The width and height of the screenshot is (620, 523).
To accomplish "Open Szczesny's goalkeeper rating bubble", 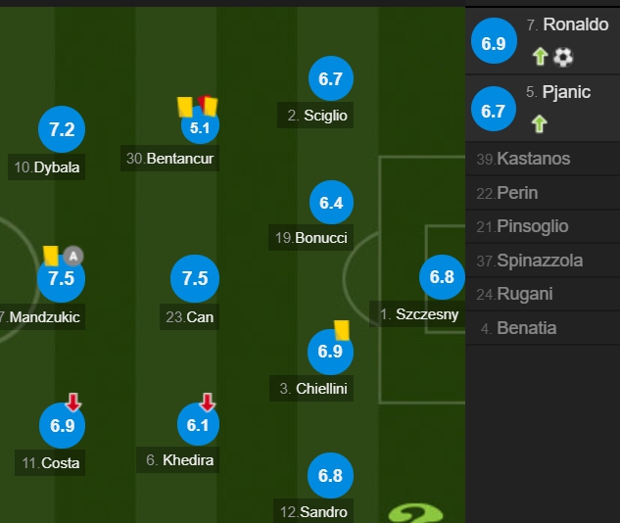I will pos(442,277).
